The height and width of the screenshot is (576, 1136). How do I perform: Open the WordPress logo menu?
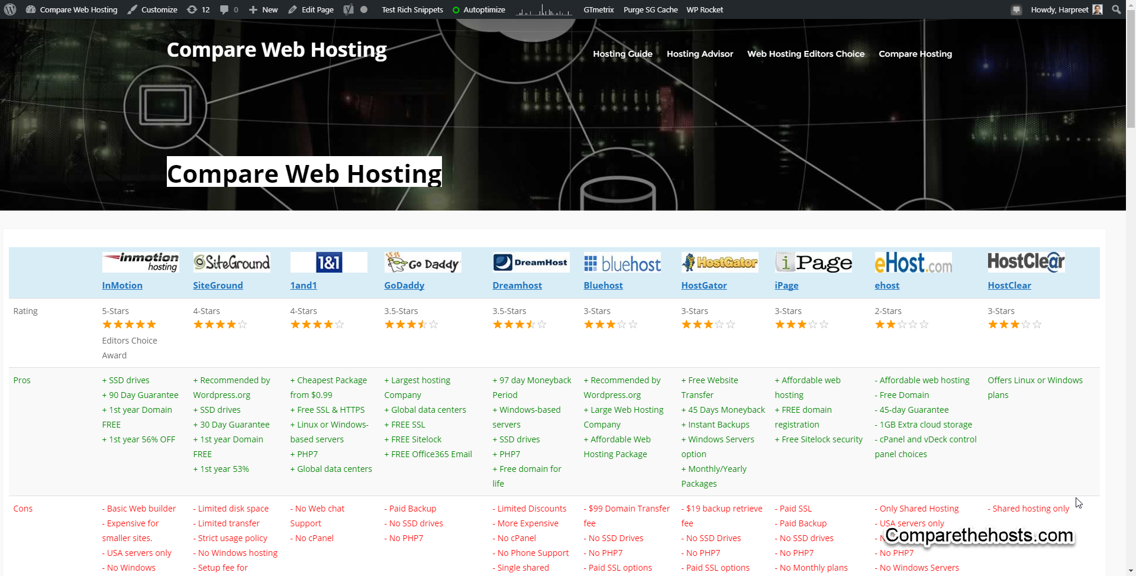[9, 9]
